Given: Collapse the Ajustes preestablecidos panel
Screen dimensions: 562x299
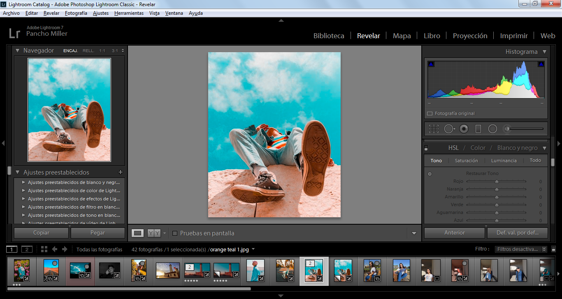Looking at the screenshot, I should (18, 172).
